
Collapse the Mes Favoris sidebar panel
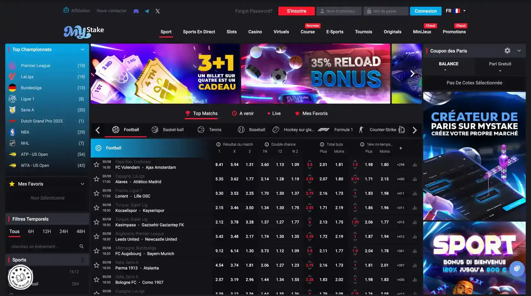tap(82, 184)
